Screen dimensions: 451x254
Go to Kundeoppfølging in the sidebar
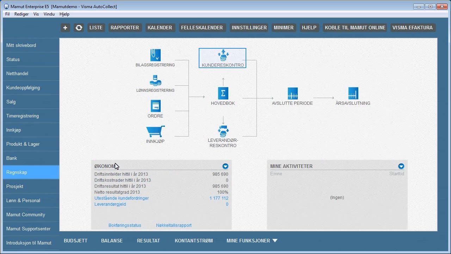coord(31,87)
